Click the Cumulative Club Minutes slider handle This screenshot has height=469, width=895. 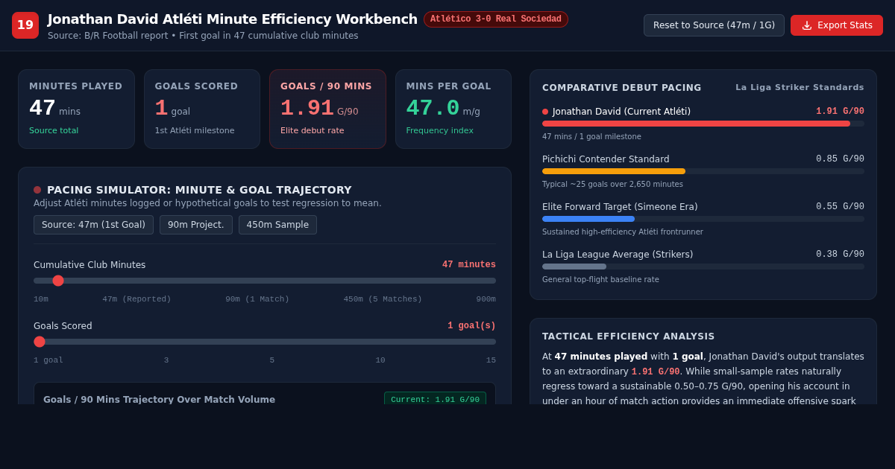click(x=58, y=281)
